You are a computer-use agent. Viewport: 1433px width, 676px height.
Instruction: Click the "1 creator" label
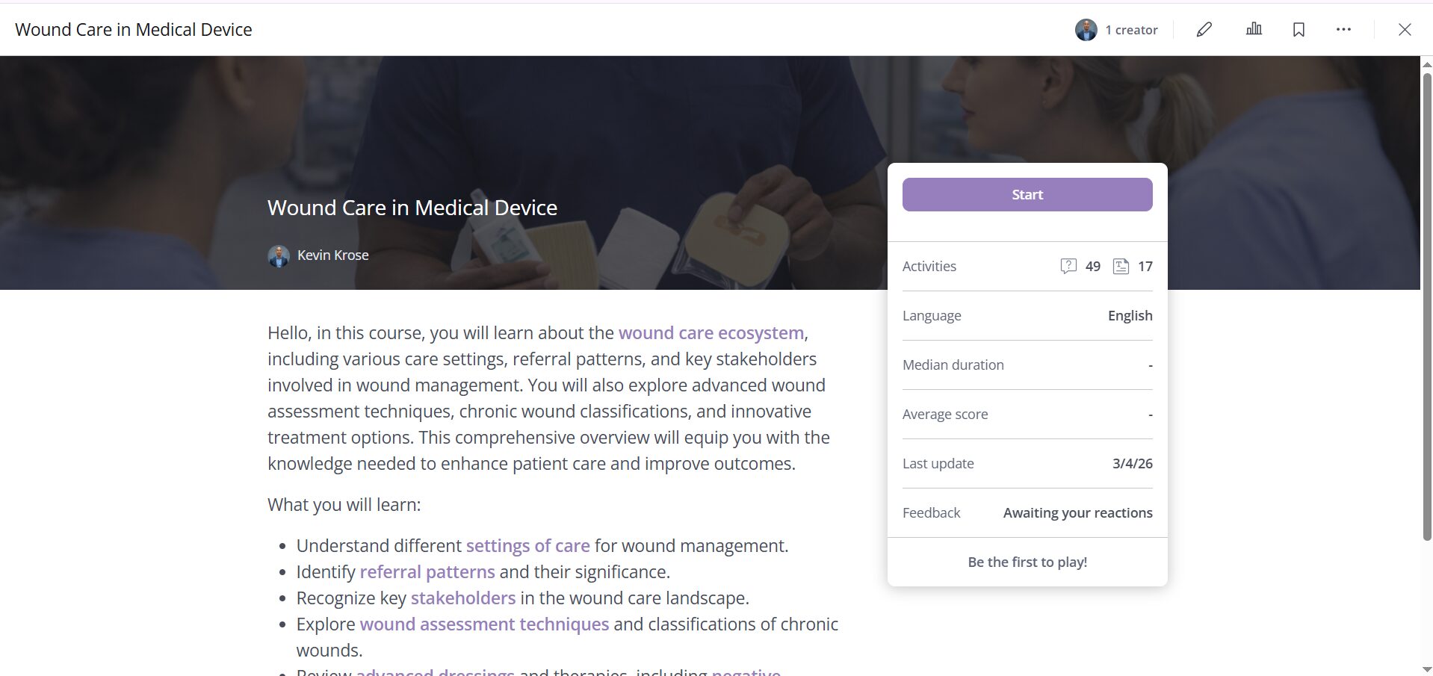tap(1131, 30)
